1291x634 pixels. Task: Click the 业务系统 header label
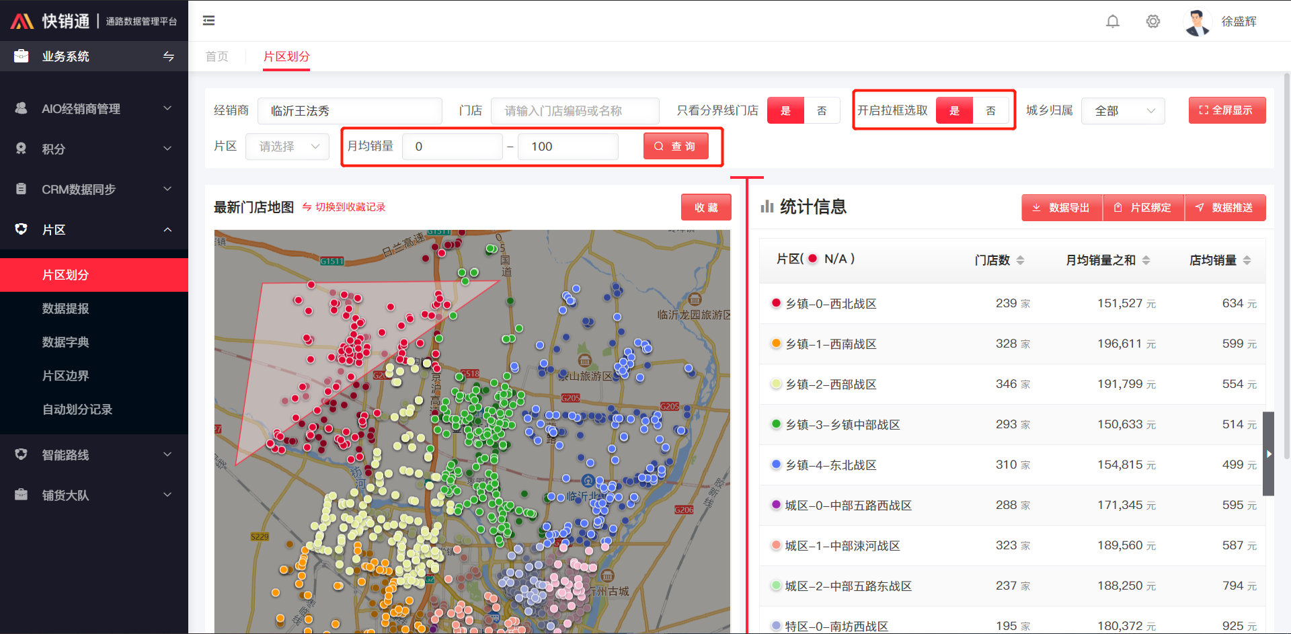point(65,56)
